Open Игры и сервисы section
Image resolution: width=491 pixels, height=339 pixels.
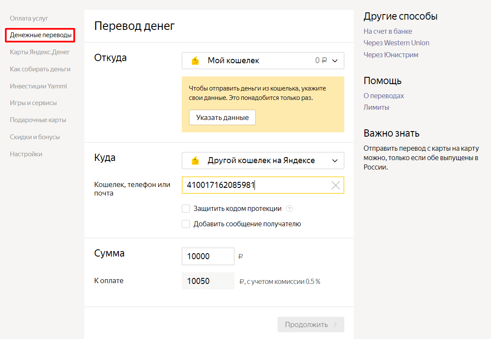pos(33,103)
